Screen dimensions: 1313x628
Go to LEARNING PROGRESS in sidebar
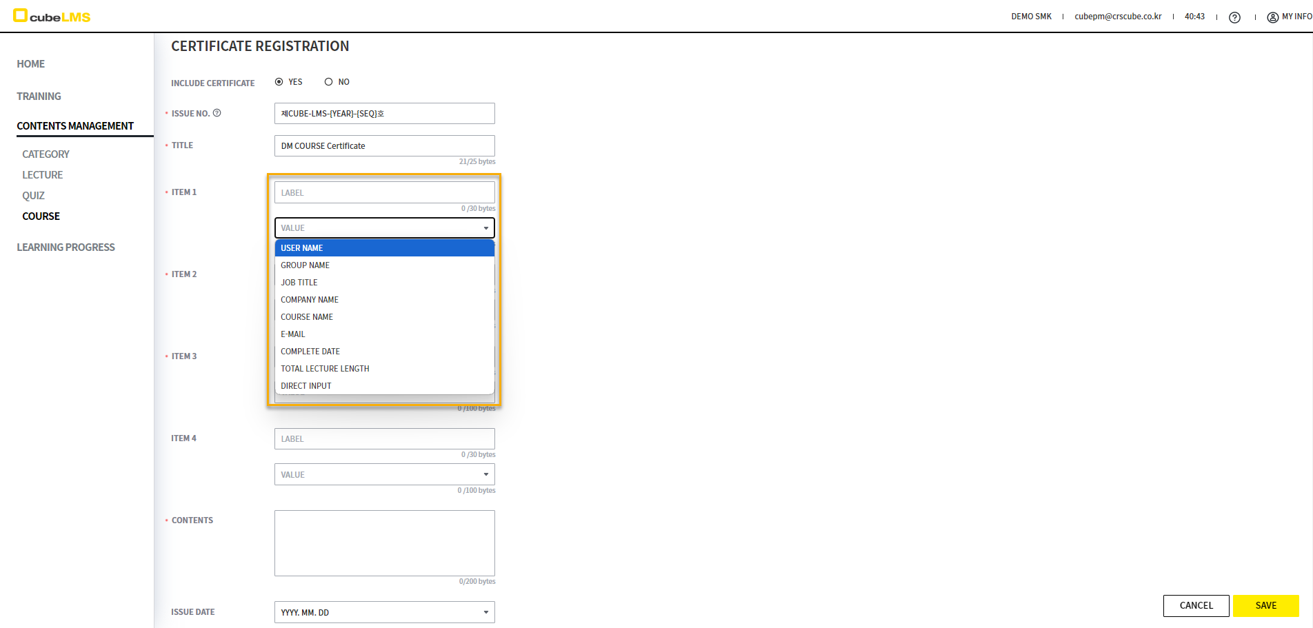66,247
